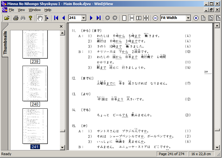Click the zoom out minus button
222x158 pixels.
[155, 18]
